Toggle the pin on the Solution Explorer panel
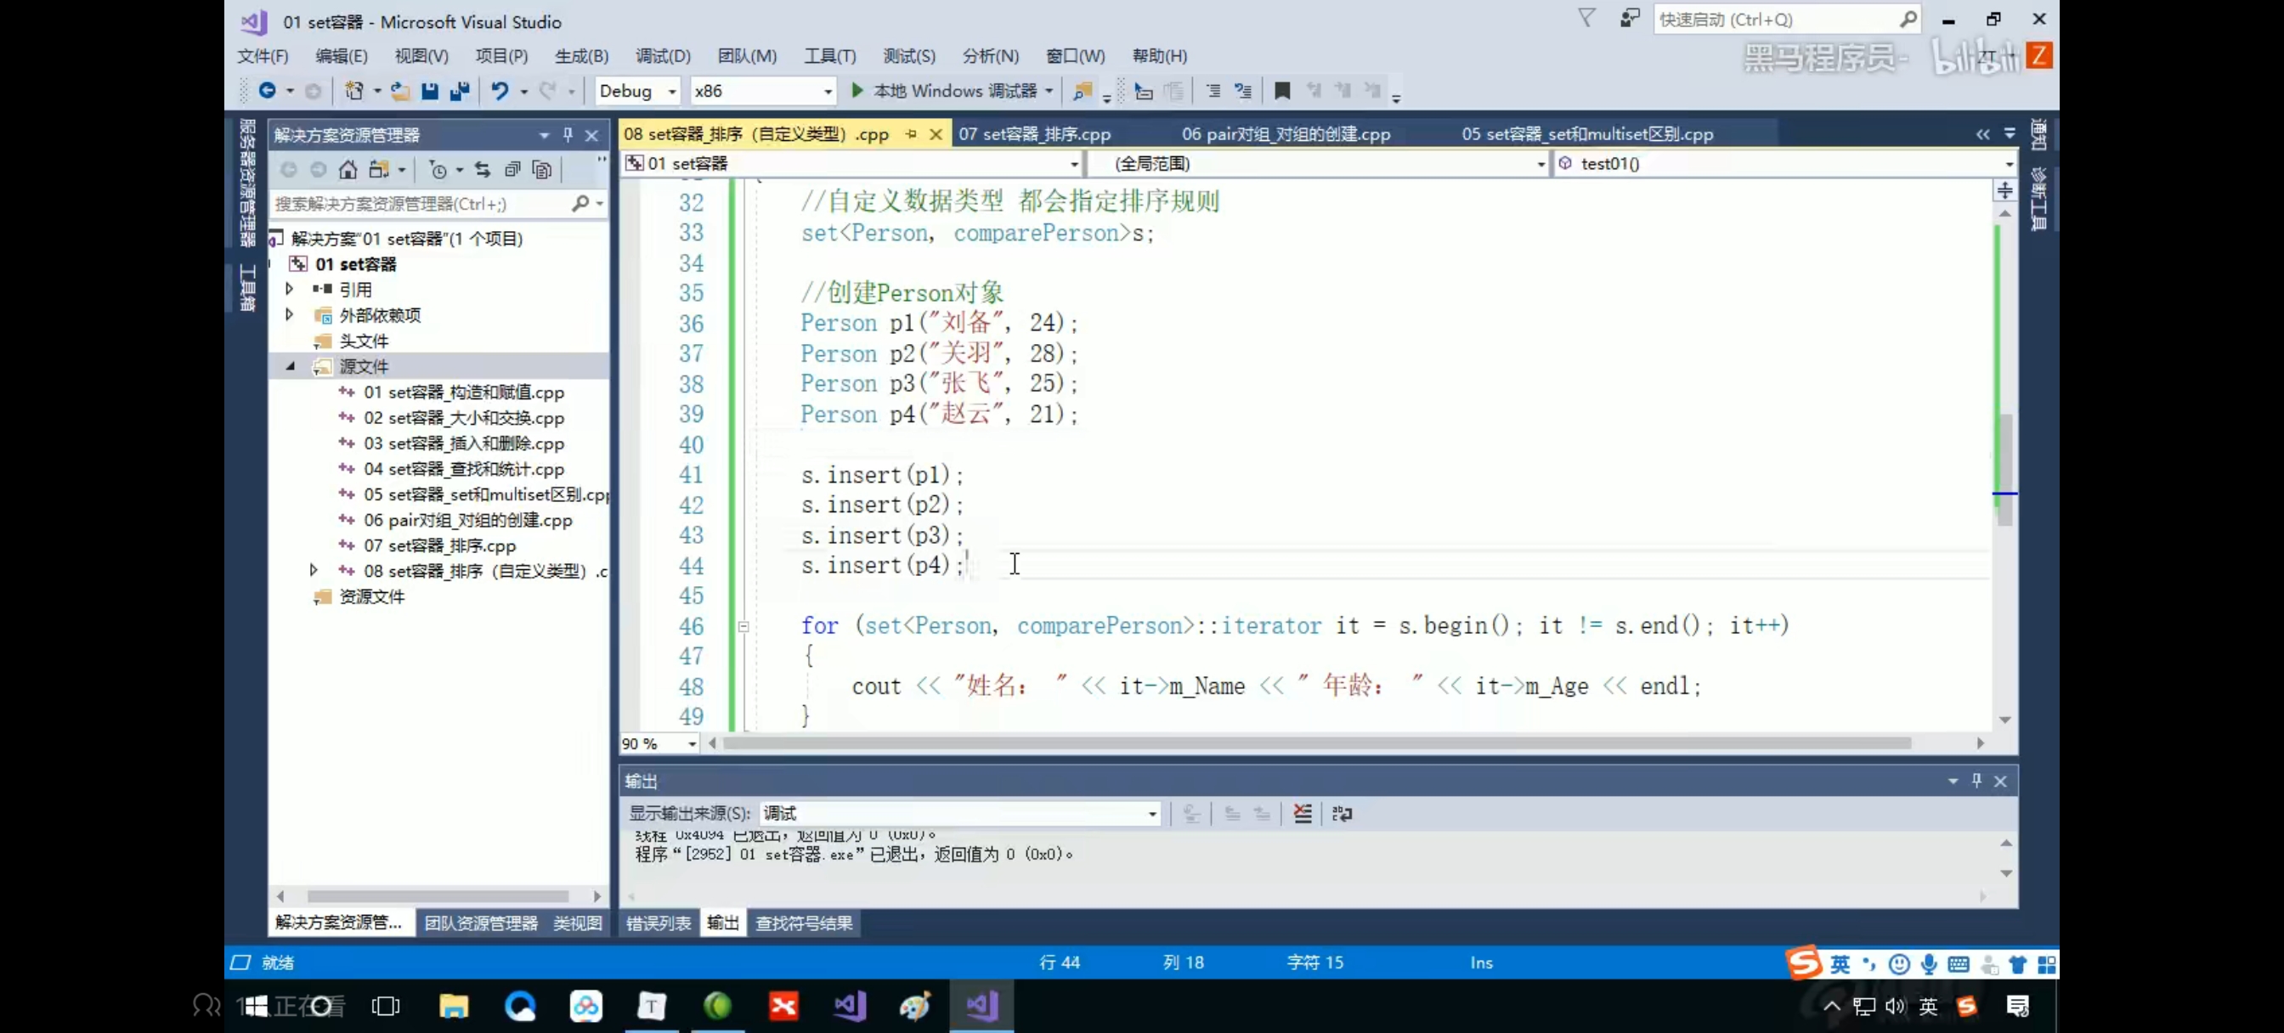The width and height of the screenshot is (2284, 1033). tap(568, 135)
